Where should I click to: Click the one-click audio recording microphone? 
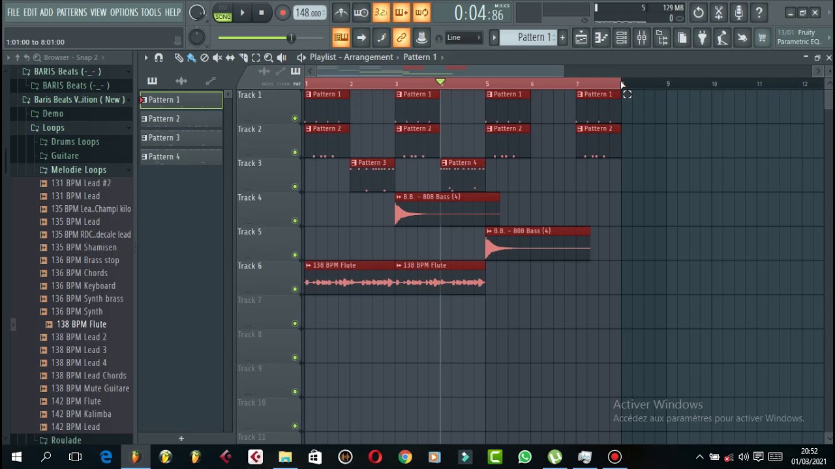738,12
